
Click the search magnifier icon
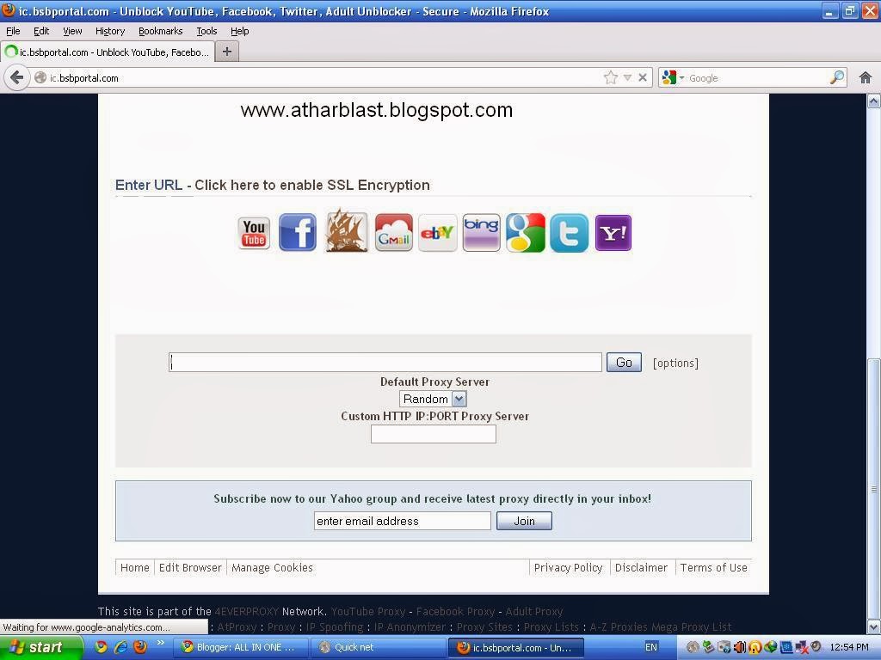point(836,77)
